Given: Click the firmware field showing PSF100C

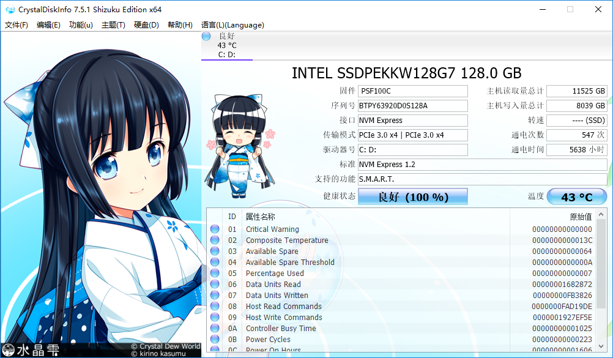Looking at the screenshot, I should [412, 91].
